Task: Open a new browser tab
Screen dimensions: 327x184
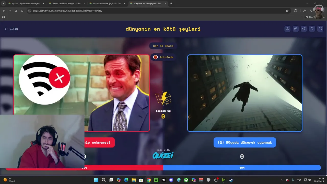Action: [171, 4]
